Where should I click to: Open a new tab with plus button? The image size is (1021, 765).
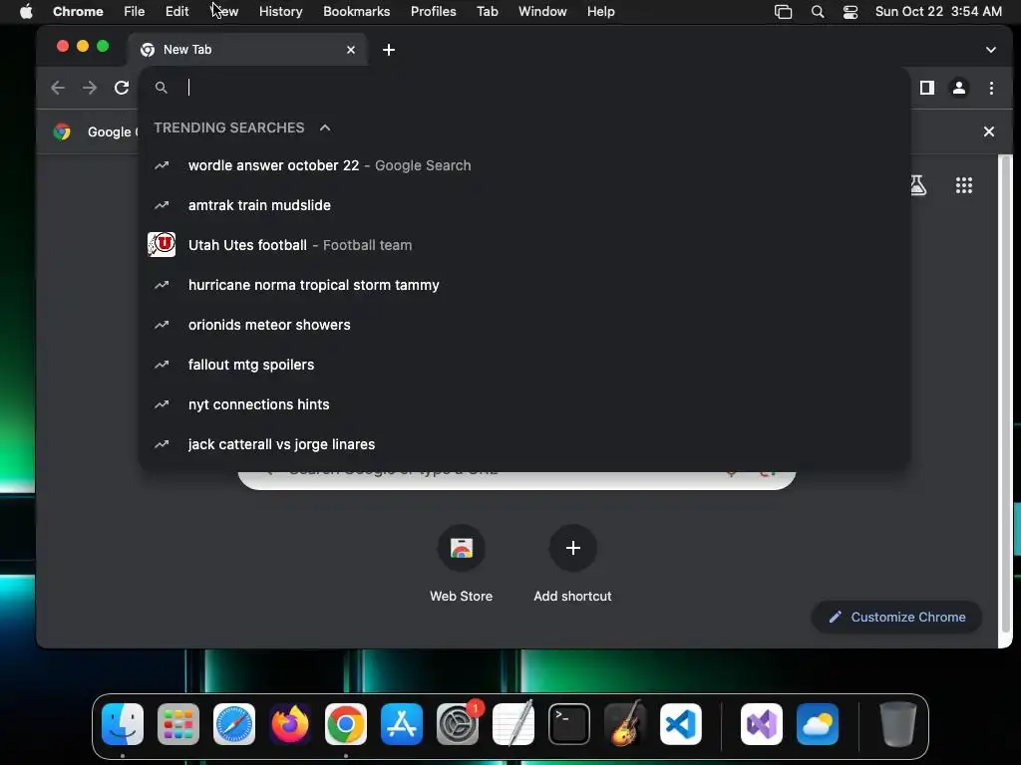tap(389, 50)
